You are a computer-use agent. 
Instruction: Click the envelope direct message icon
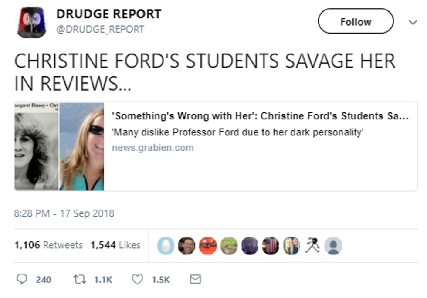195,279
